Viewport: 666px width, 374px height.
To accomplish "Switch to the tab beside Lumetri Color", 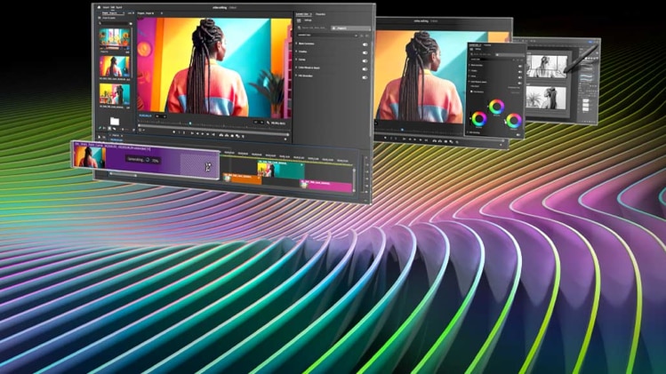I will pyautogui.click(x=321, y=14).
